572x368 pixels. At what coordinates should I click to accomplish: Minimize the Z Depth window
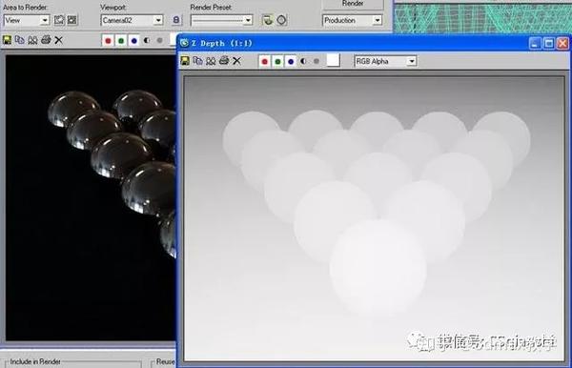535,44
